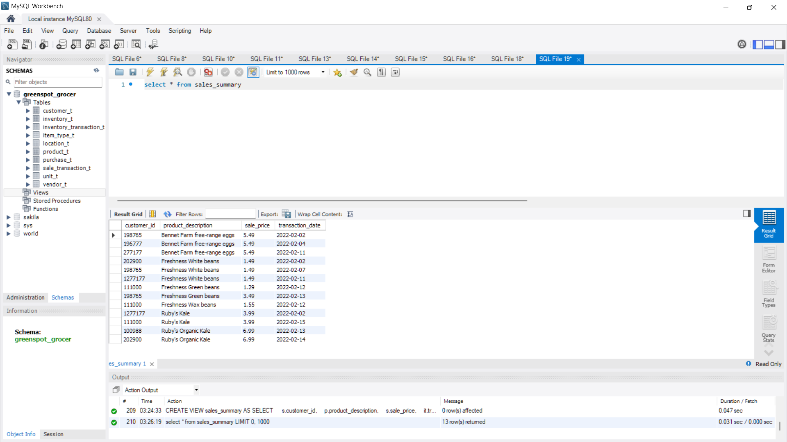Create a new schema icon
The width and height of the screenshot is (787, 442).
61,44
